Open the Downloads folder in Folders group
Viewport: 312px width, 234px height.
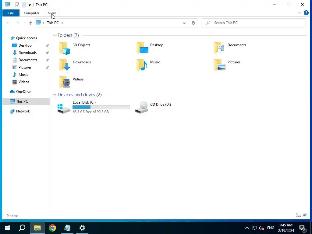coord(65,65)
